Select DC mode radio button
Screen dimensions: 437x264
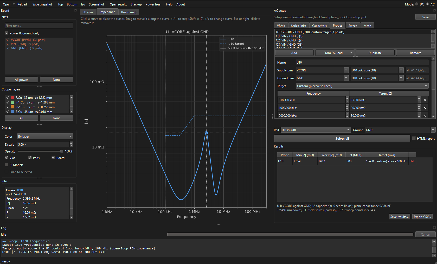(x=417, y=4)
